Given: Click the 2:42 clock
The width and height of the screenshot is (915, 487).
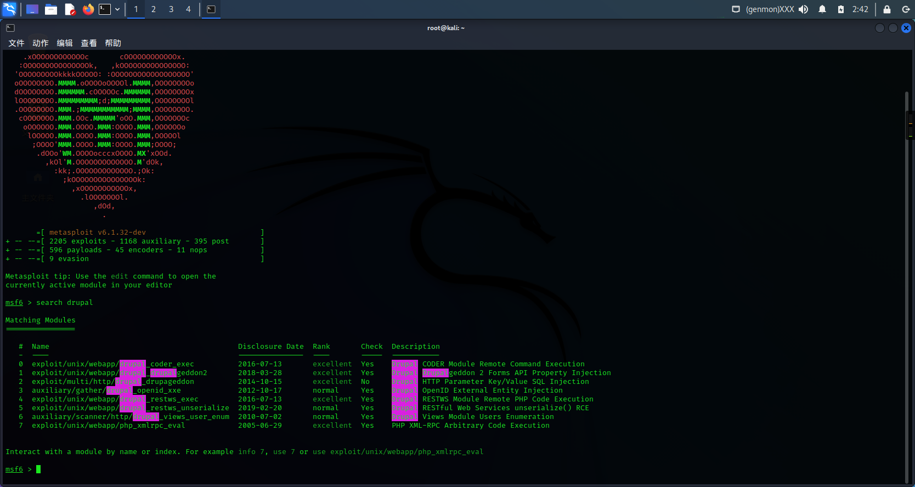Looking at the screenshot, I should pyautogui.click(x=860, y=9).
